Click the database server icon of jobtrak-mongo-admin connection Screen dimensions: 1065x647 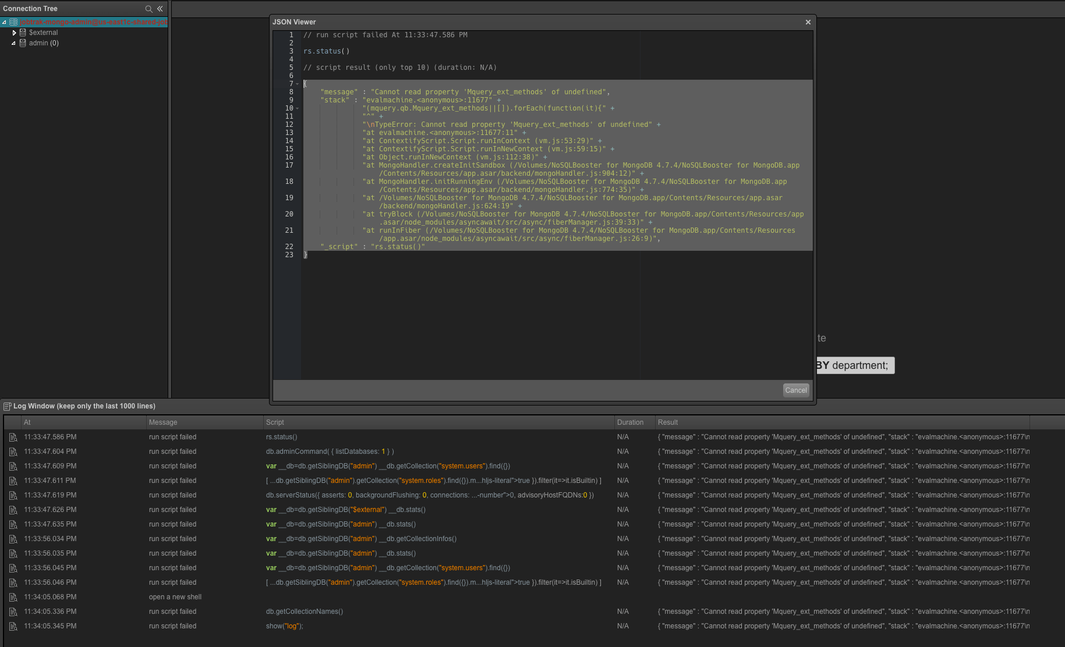click(x=13, y=22)
